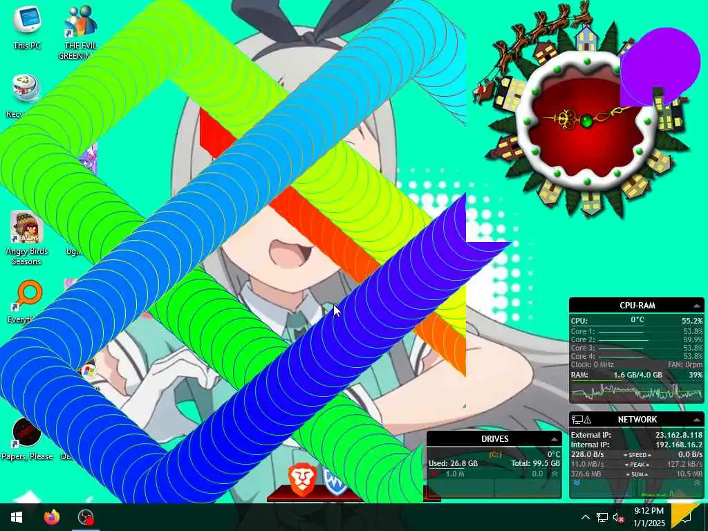Open Firefox from the taskbar
This screenshot has width=708, height=531.
(51, 517)
